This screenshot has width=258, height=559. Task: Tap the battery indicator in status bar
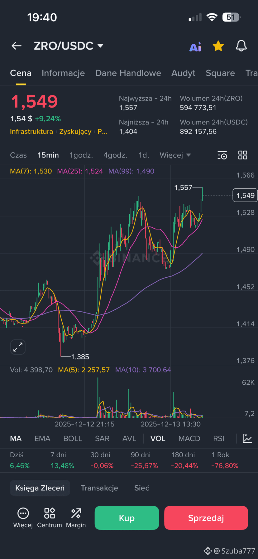tap(231, 17)
